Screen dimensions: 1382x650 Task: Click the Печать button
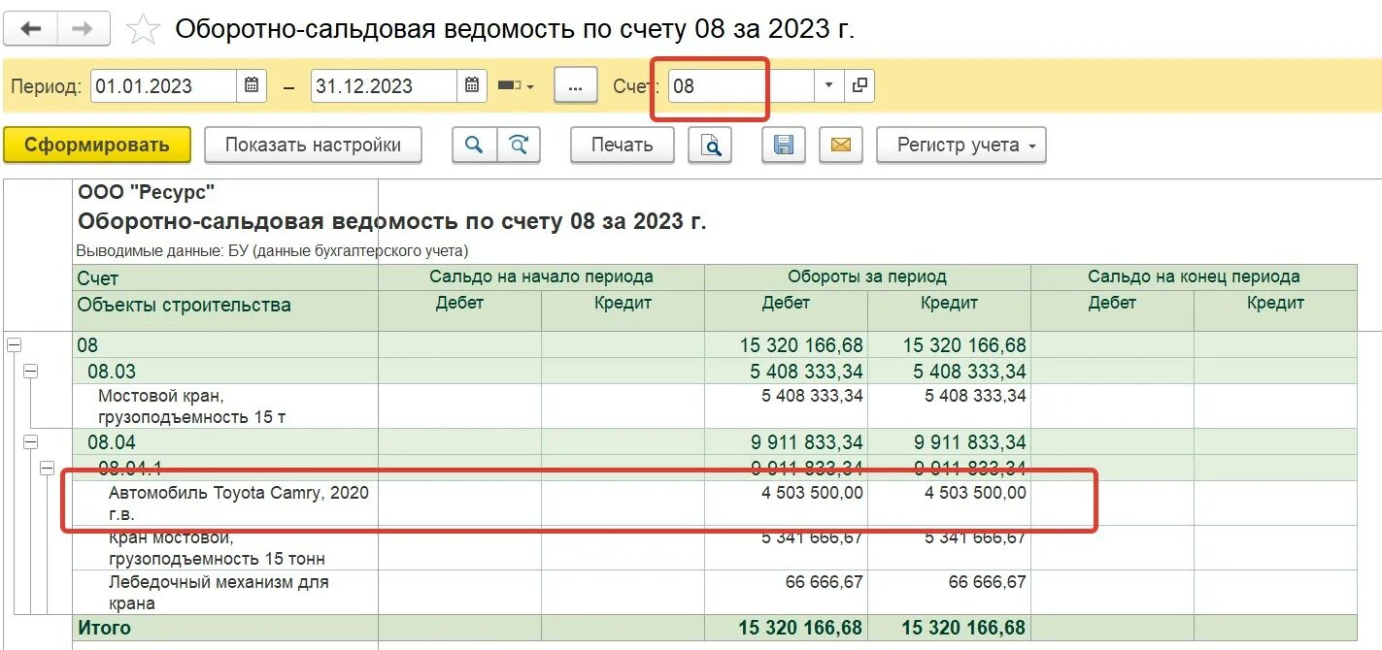[621, 145]
